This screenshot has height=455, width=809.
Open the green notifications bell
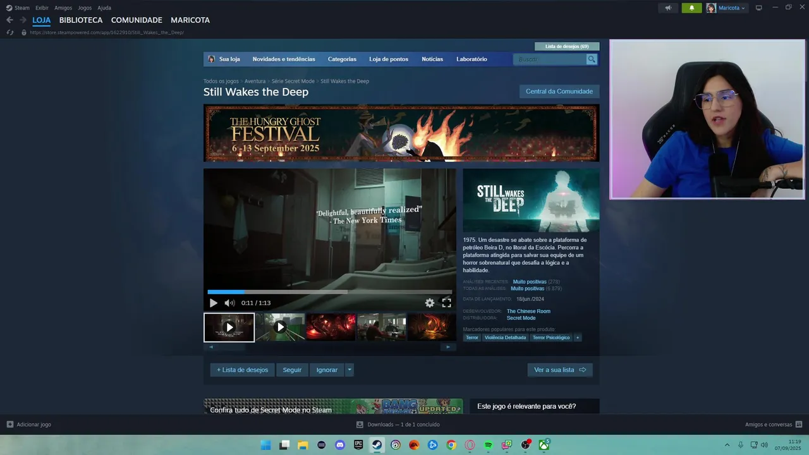click(691, 8)
